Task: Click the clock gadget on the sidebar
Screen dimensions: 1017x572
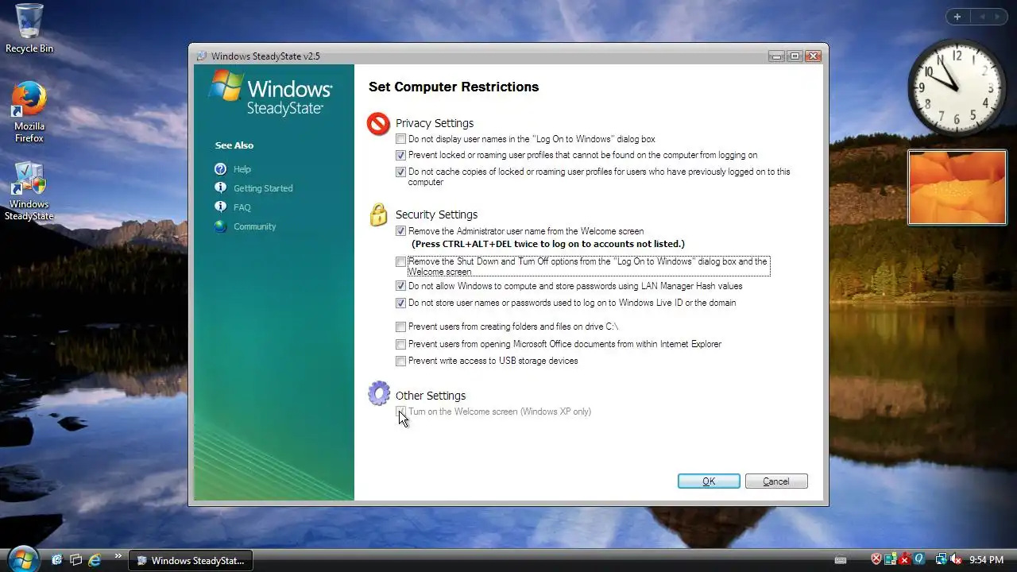Action: click(x=957, y=87)
